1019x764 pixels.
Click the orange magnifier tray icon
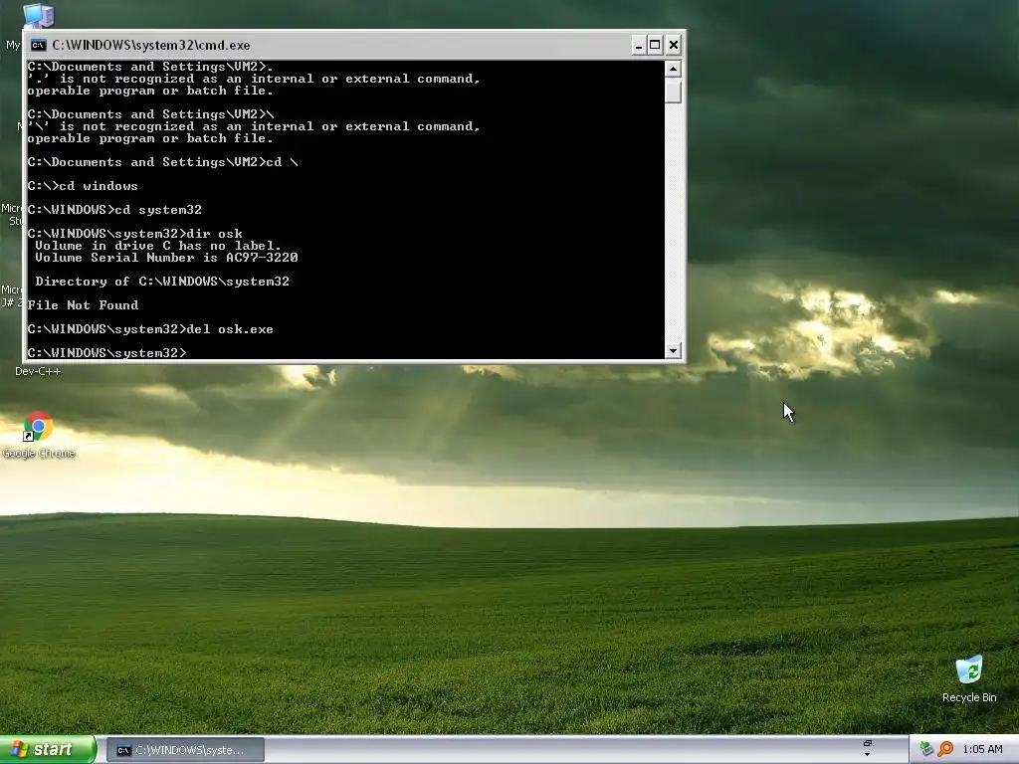click(x=945, y=749)
